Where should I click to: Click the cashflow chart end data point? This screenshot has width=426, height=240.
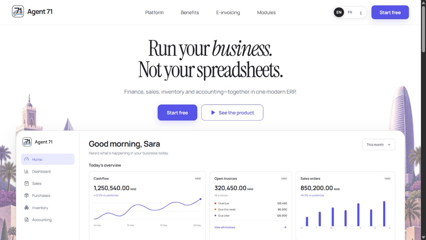[x=200, y=199]
